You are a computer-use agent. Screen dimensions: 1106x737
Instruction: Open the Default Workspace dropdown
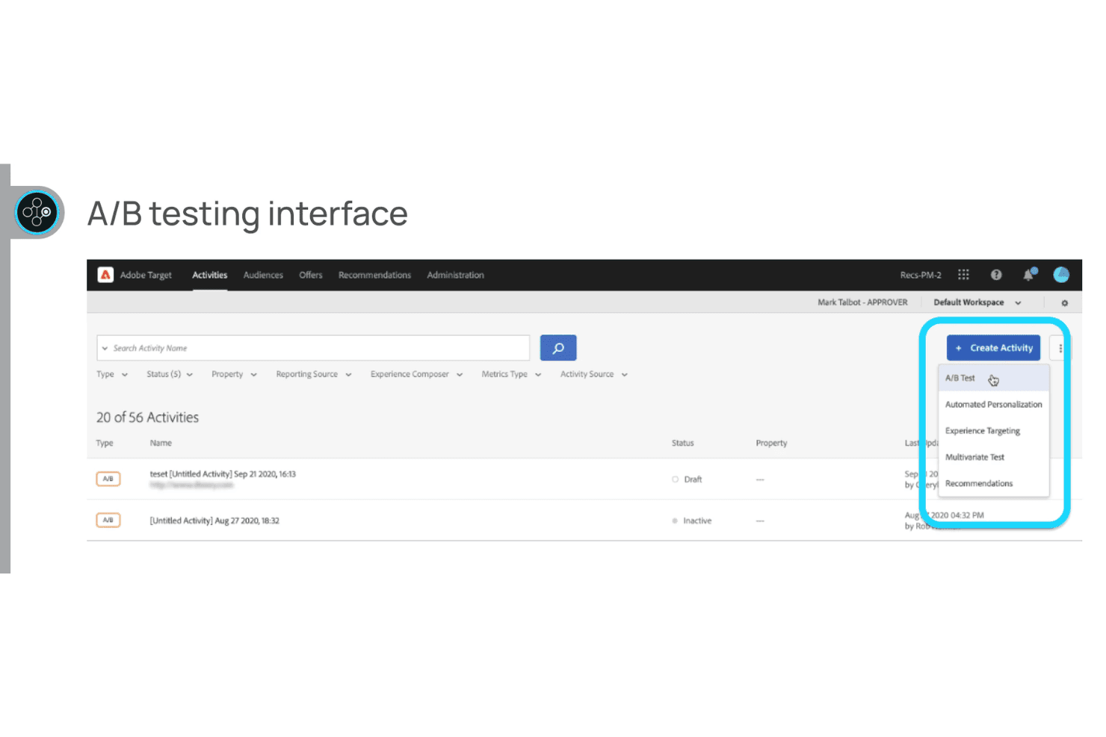(x=977, y=302)
